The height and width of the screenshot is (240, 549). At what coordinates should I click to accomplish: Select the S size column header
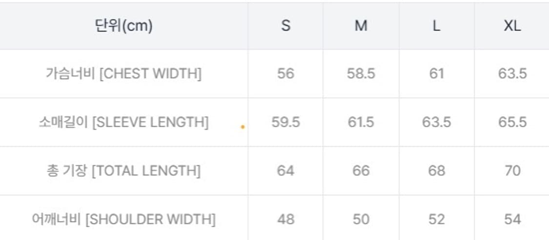[x=285, y=26]
